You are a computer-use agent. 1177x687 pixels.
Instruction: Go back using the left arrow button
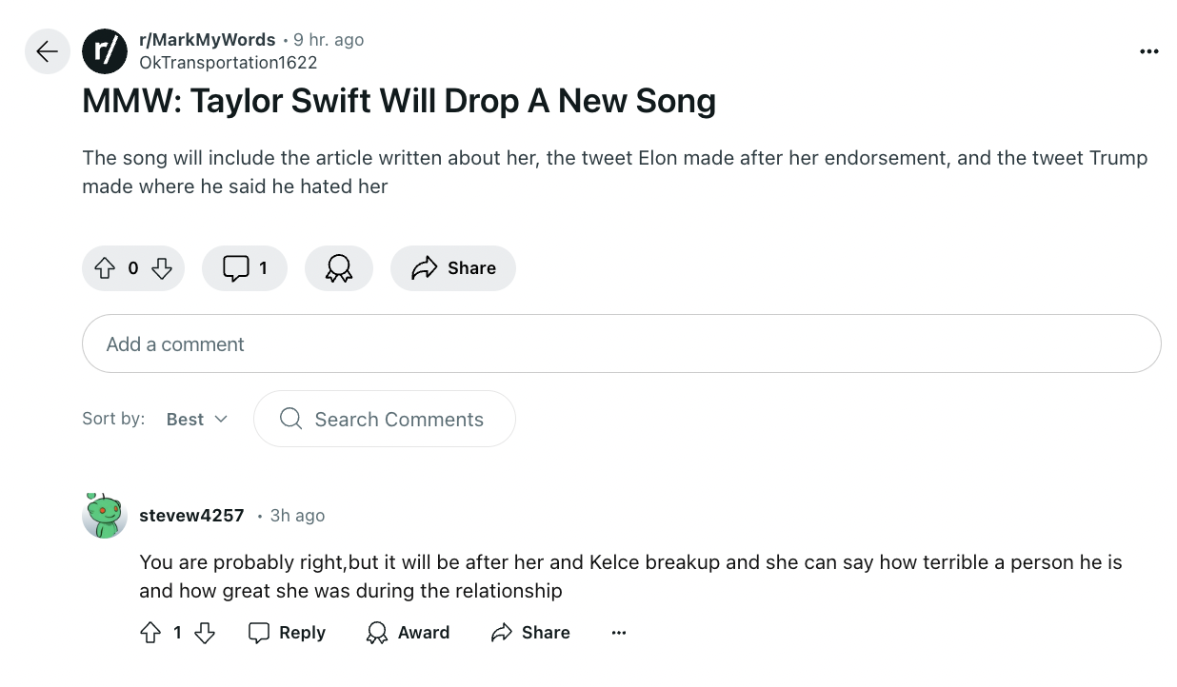pos(48,51)
